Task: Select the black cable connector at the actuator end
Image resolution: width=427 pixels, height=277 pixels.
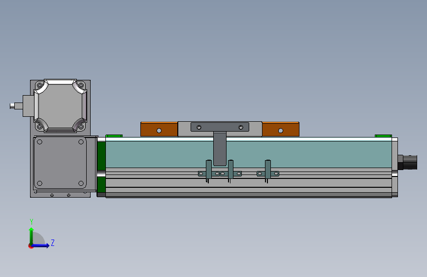Action: click(408, 162)
